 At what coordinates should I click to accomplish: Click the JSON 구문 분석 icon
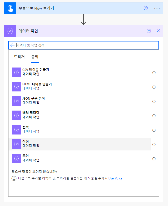(x=16, y=101)
